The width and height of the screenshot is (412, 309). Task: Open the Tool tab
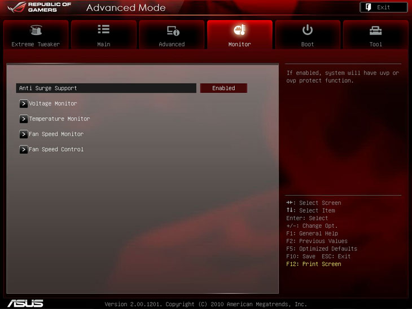click(375, 35)
